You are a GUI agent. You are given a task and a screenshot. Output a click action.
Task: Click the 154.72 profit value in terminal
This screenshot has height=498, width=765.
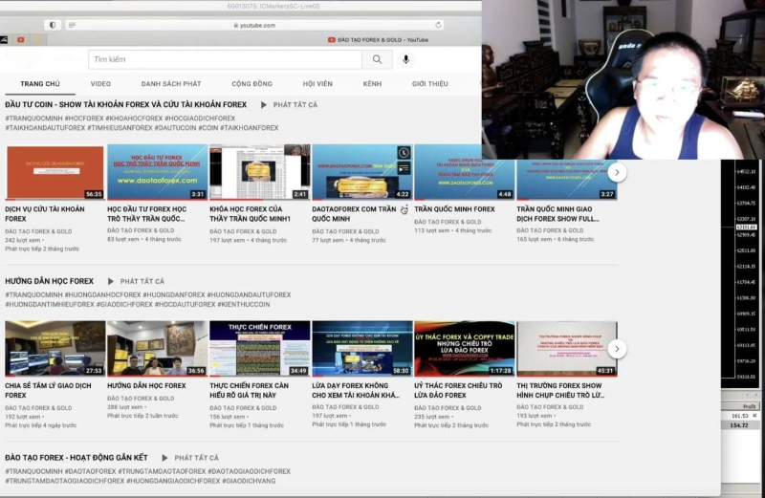tap(738, 425)
